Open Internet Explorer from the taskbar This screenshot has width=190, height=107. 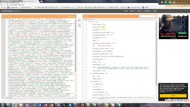[9, 105]
